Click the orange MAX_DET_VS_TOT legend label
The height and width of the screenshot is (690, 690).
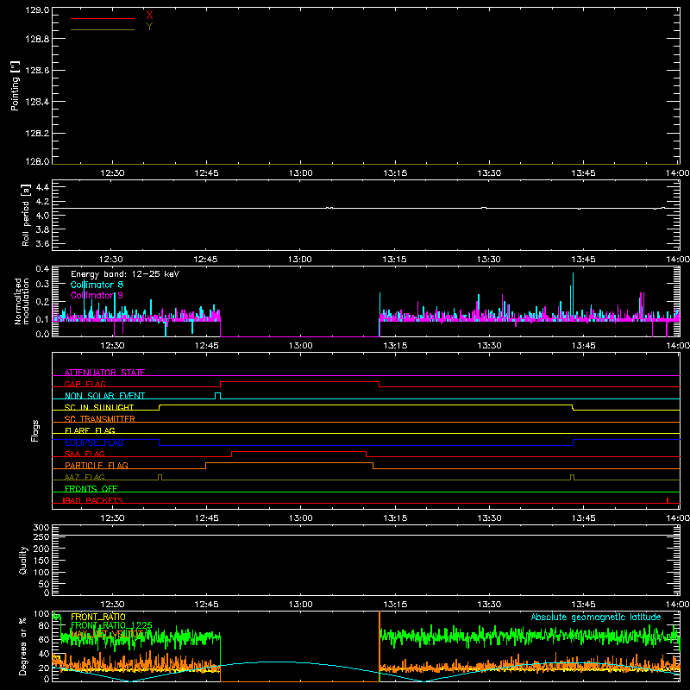tap(107, 634)
